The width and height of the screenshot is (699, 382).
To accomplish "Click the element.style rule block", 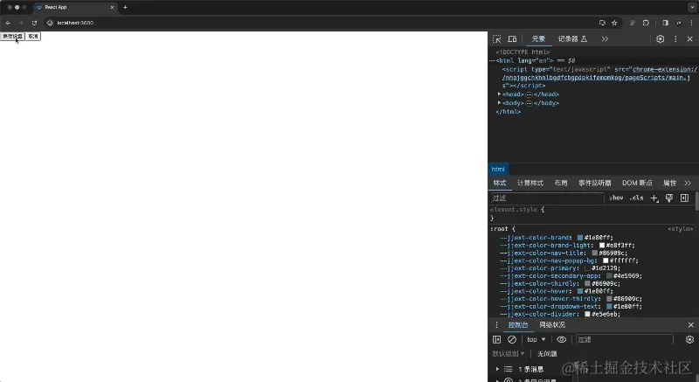I will point(592,214).
